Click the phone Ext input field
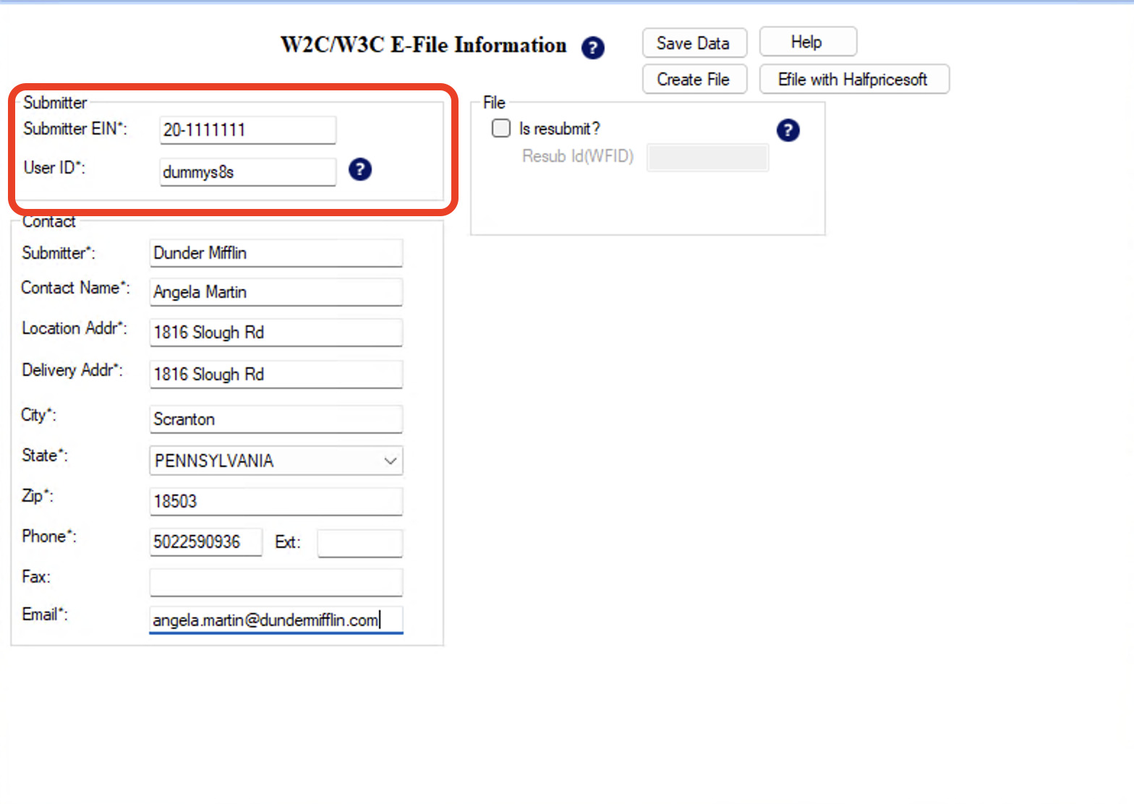The image size is (1134, 804). click(359, 544)
